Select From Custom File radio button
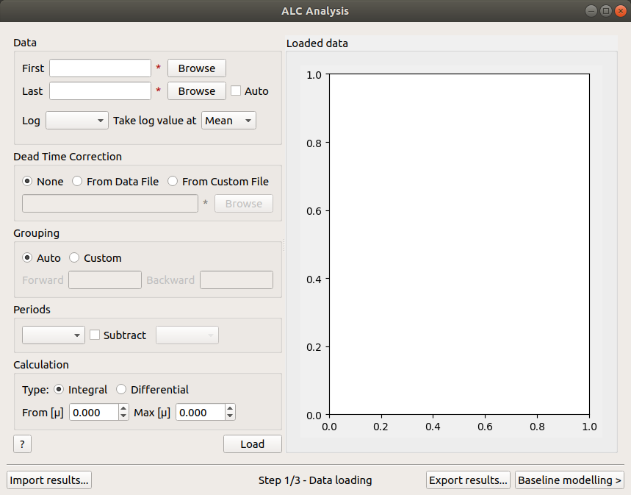Screen dimensions: 631x495 tap(173, 182)
